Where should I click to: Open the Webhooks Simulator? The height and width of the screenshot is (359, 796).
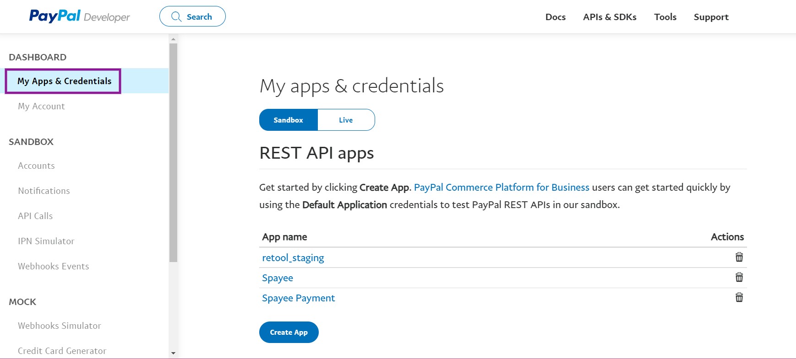tap(60, 326)
